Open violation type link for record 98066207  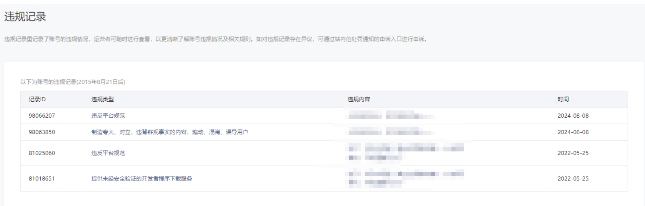pyautogui.click(x=108, y=116)
